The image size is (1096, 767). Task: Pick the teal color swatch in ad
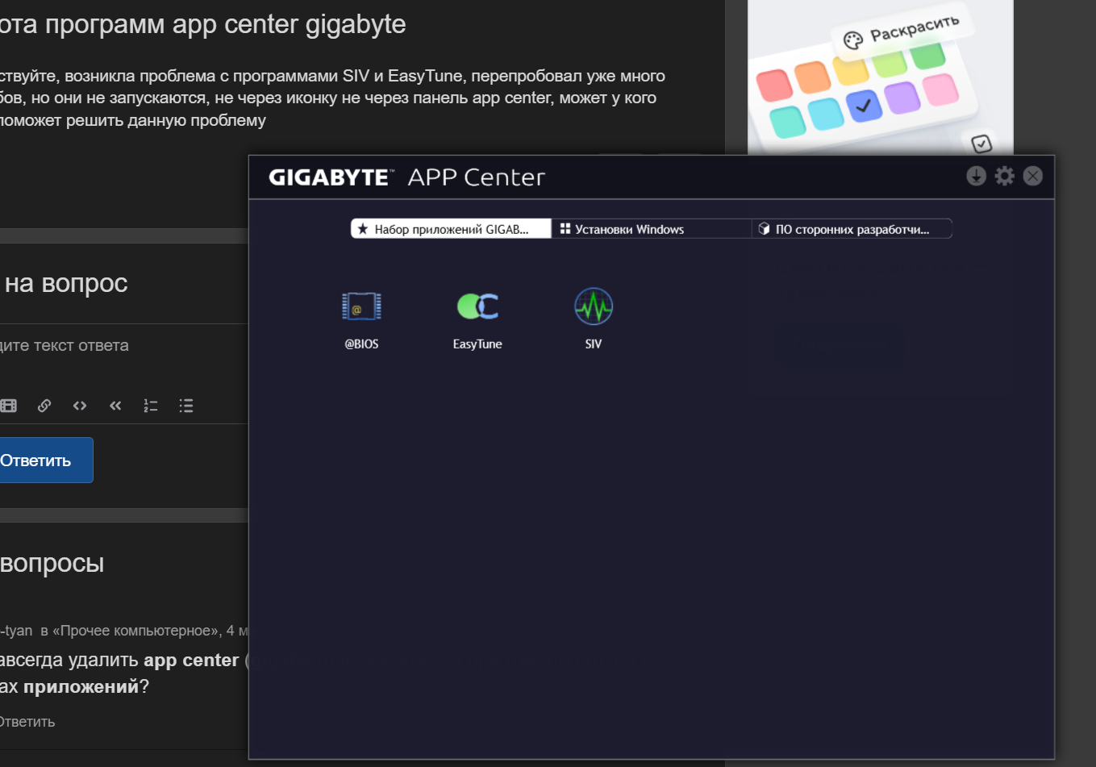(787, 122)
